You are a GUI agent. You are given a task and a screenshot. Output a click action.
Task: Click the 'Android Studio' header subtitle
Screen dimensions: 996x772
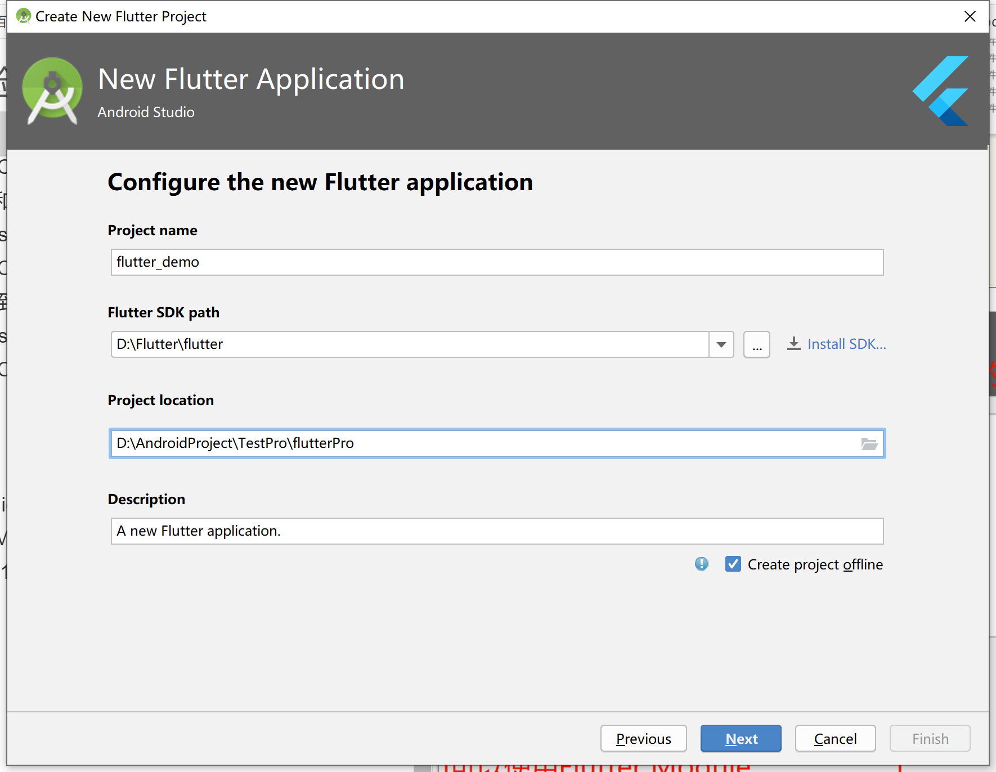(146, 112)
